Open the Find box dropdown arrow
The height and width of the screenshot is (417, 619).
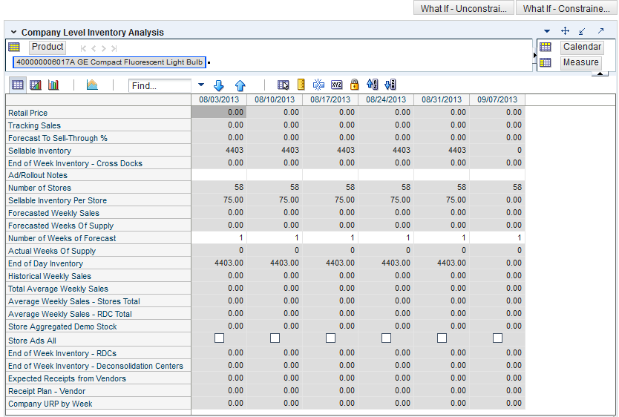201,85
